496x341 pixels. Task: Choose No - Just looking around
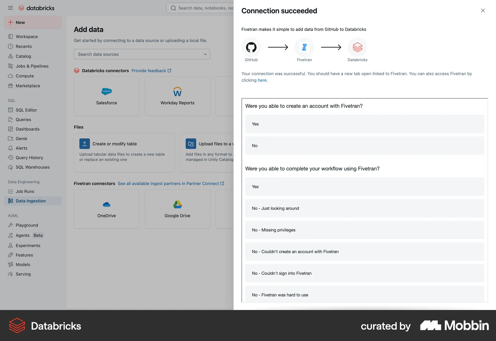(x=364, y=208)
